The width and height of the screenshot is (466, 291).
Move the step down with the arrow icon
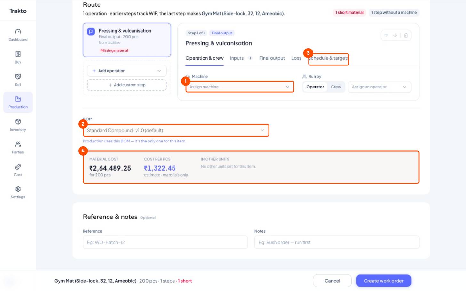[x=395, y=35]
